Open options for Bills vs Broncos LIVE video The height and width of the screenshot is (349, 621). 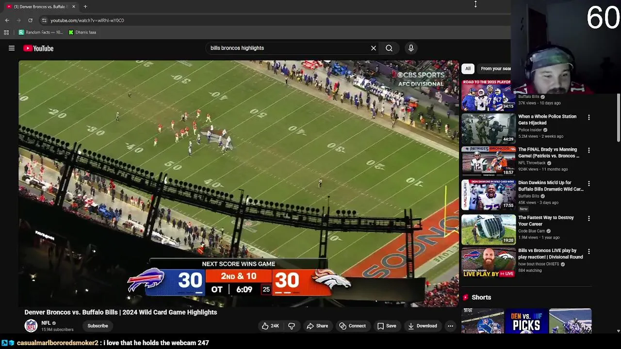[x=589, y=252]
